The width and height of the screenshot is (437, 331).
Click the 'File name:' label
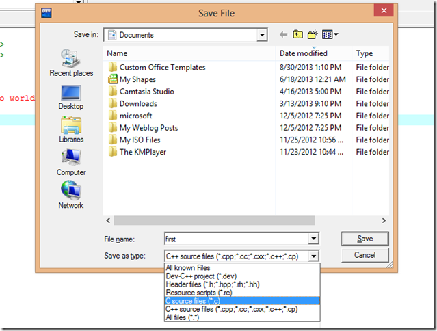tap(119, 239)
